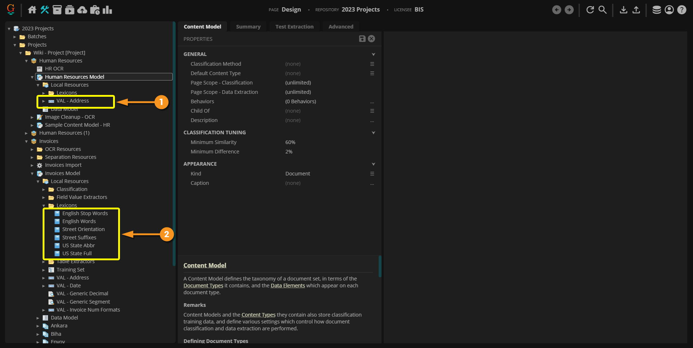The height and width of the screenshot is (348, 693).
Task: Click the refresh icon in top bar
Action: pyautogui.click(x=590, y=10)
